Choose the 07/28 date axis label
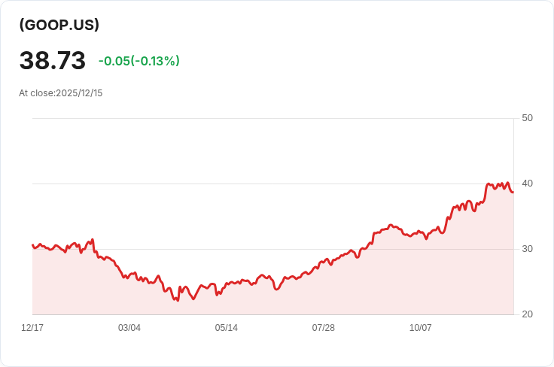The height and width of the screenshot is (367, 554). [x=323, y=328]
